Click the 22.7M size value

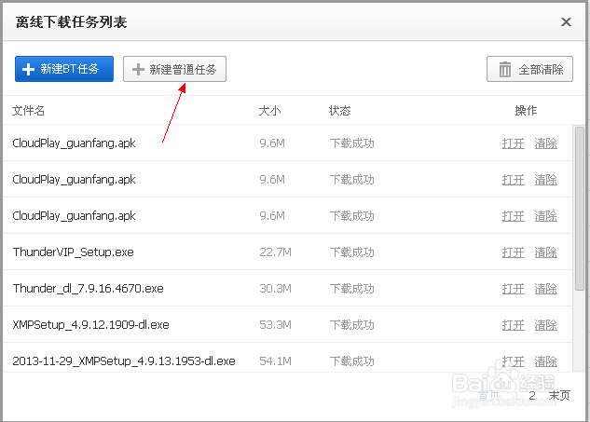click(275, 252)
